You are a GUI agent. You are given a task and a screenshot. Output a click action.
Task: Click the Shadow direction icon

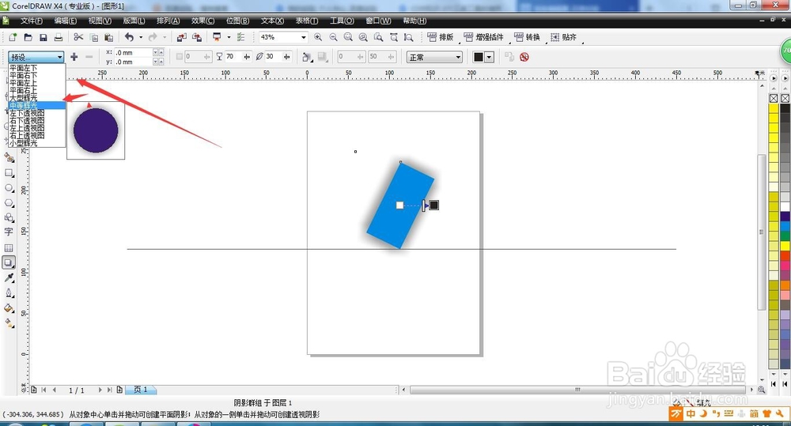(306, 57)
